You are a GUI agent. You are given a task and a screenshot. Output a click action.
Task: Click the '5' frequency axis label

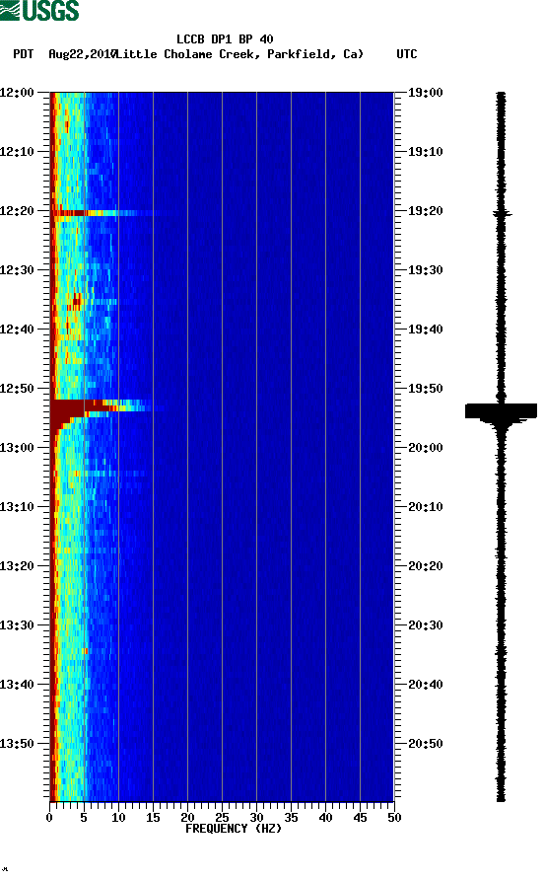(x=84, y=818)
